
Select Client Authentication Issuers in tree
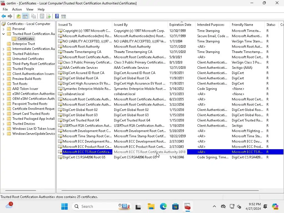(33, 74)
